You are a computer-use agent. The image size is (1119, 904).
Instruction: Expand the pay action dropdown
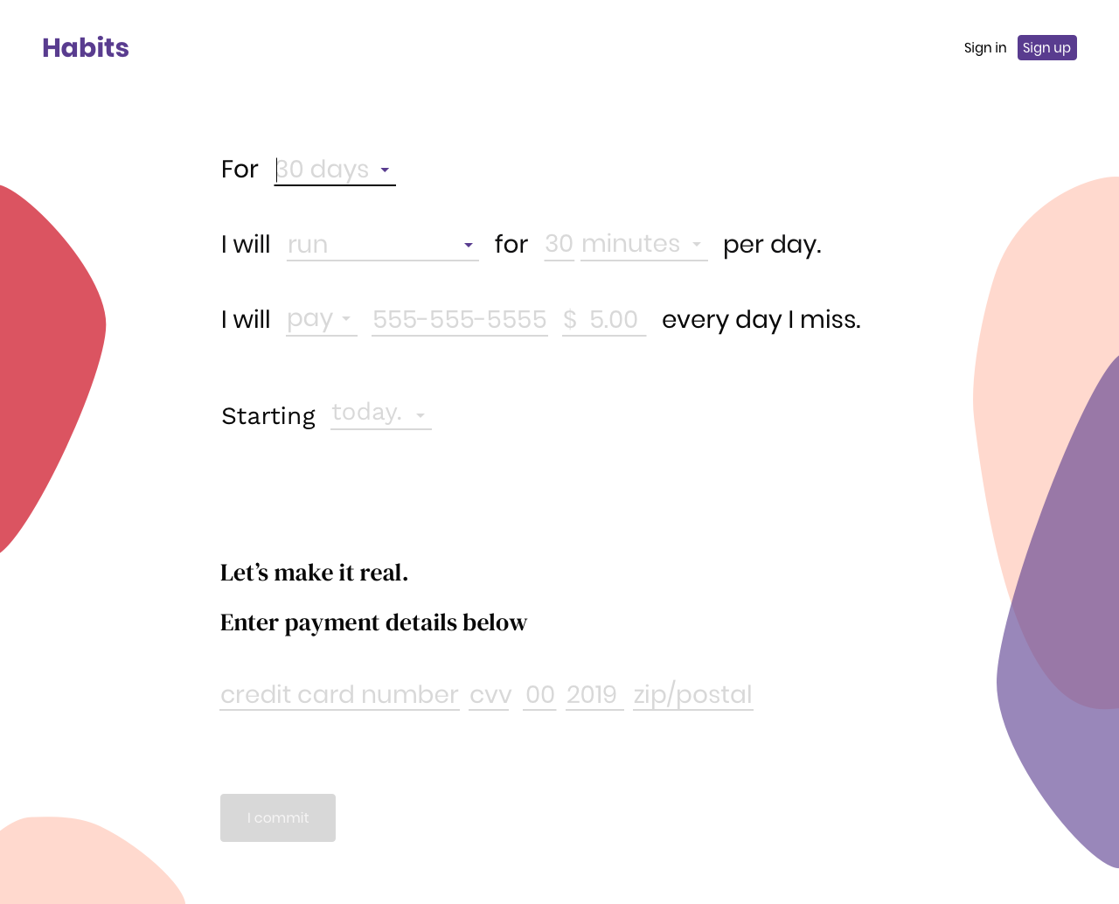[322, 319]
